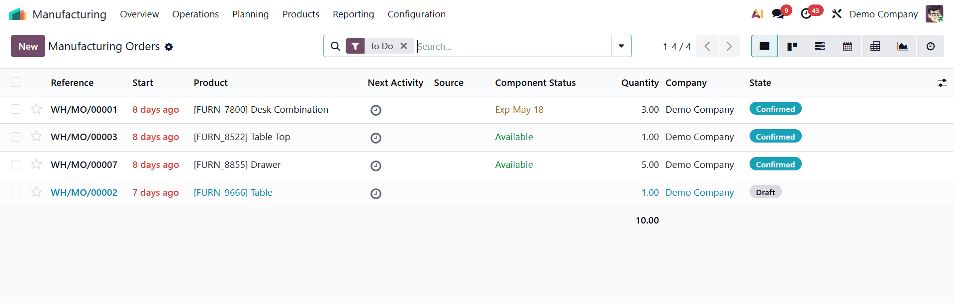The width and height of the screenshot is (954, 303).
Task: Open the Demo Company switcher
Action: 883,14
